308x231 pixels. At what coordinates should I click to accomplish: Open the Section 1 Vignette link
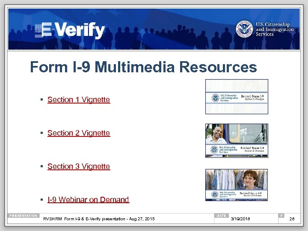(79, 100)
